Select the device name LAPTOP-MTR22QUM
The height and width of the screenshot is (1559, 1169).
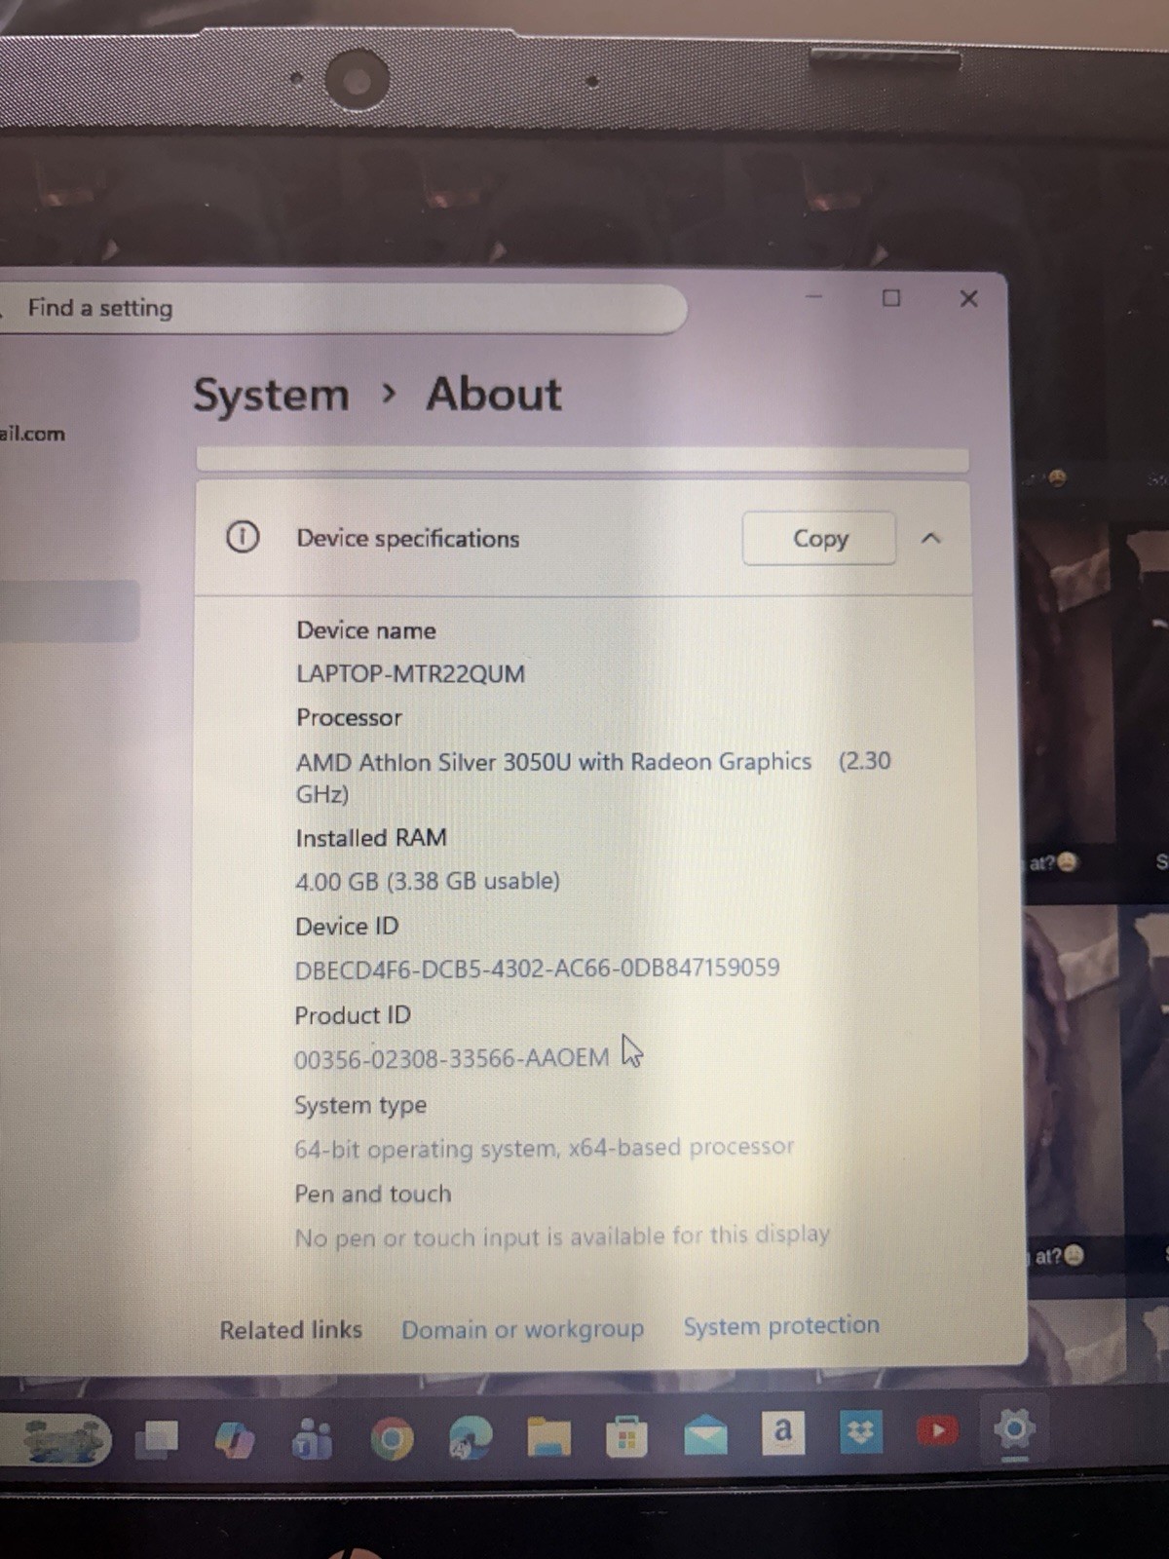click(x=410, y=673)
